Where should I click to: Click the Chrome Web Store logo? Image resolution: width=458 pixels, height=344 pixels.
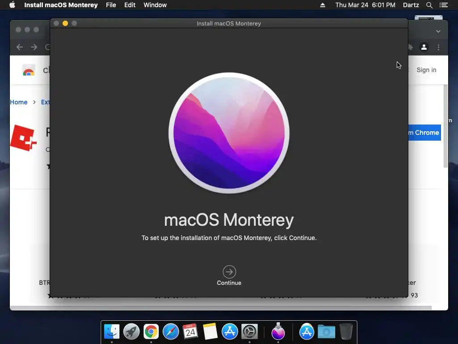29,70
